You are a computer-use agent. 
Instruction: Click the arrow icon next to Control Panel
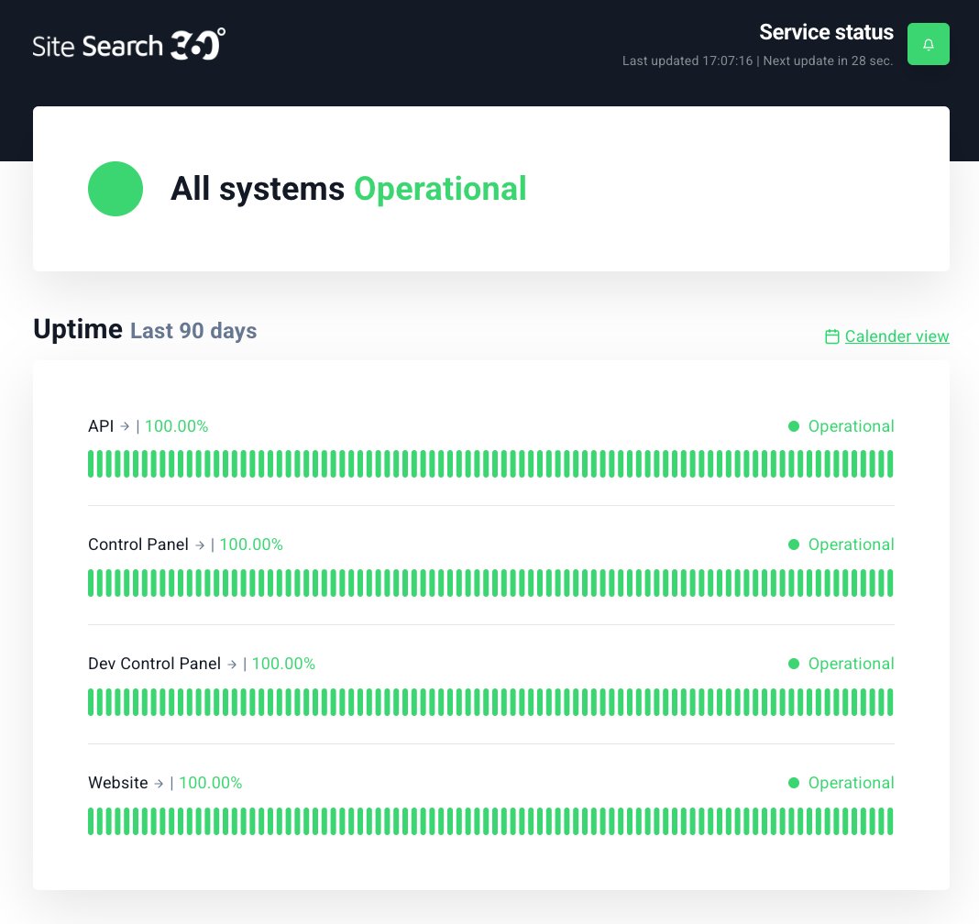point(200,545)
